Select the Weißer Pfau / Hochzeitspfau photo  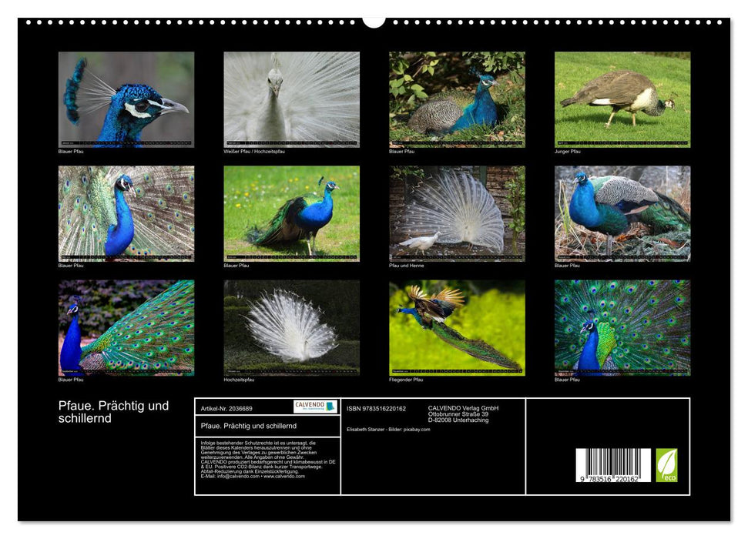click(x=291, y=99)
